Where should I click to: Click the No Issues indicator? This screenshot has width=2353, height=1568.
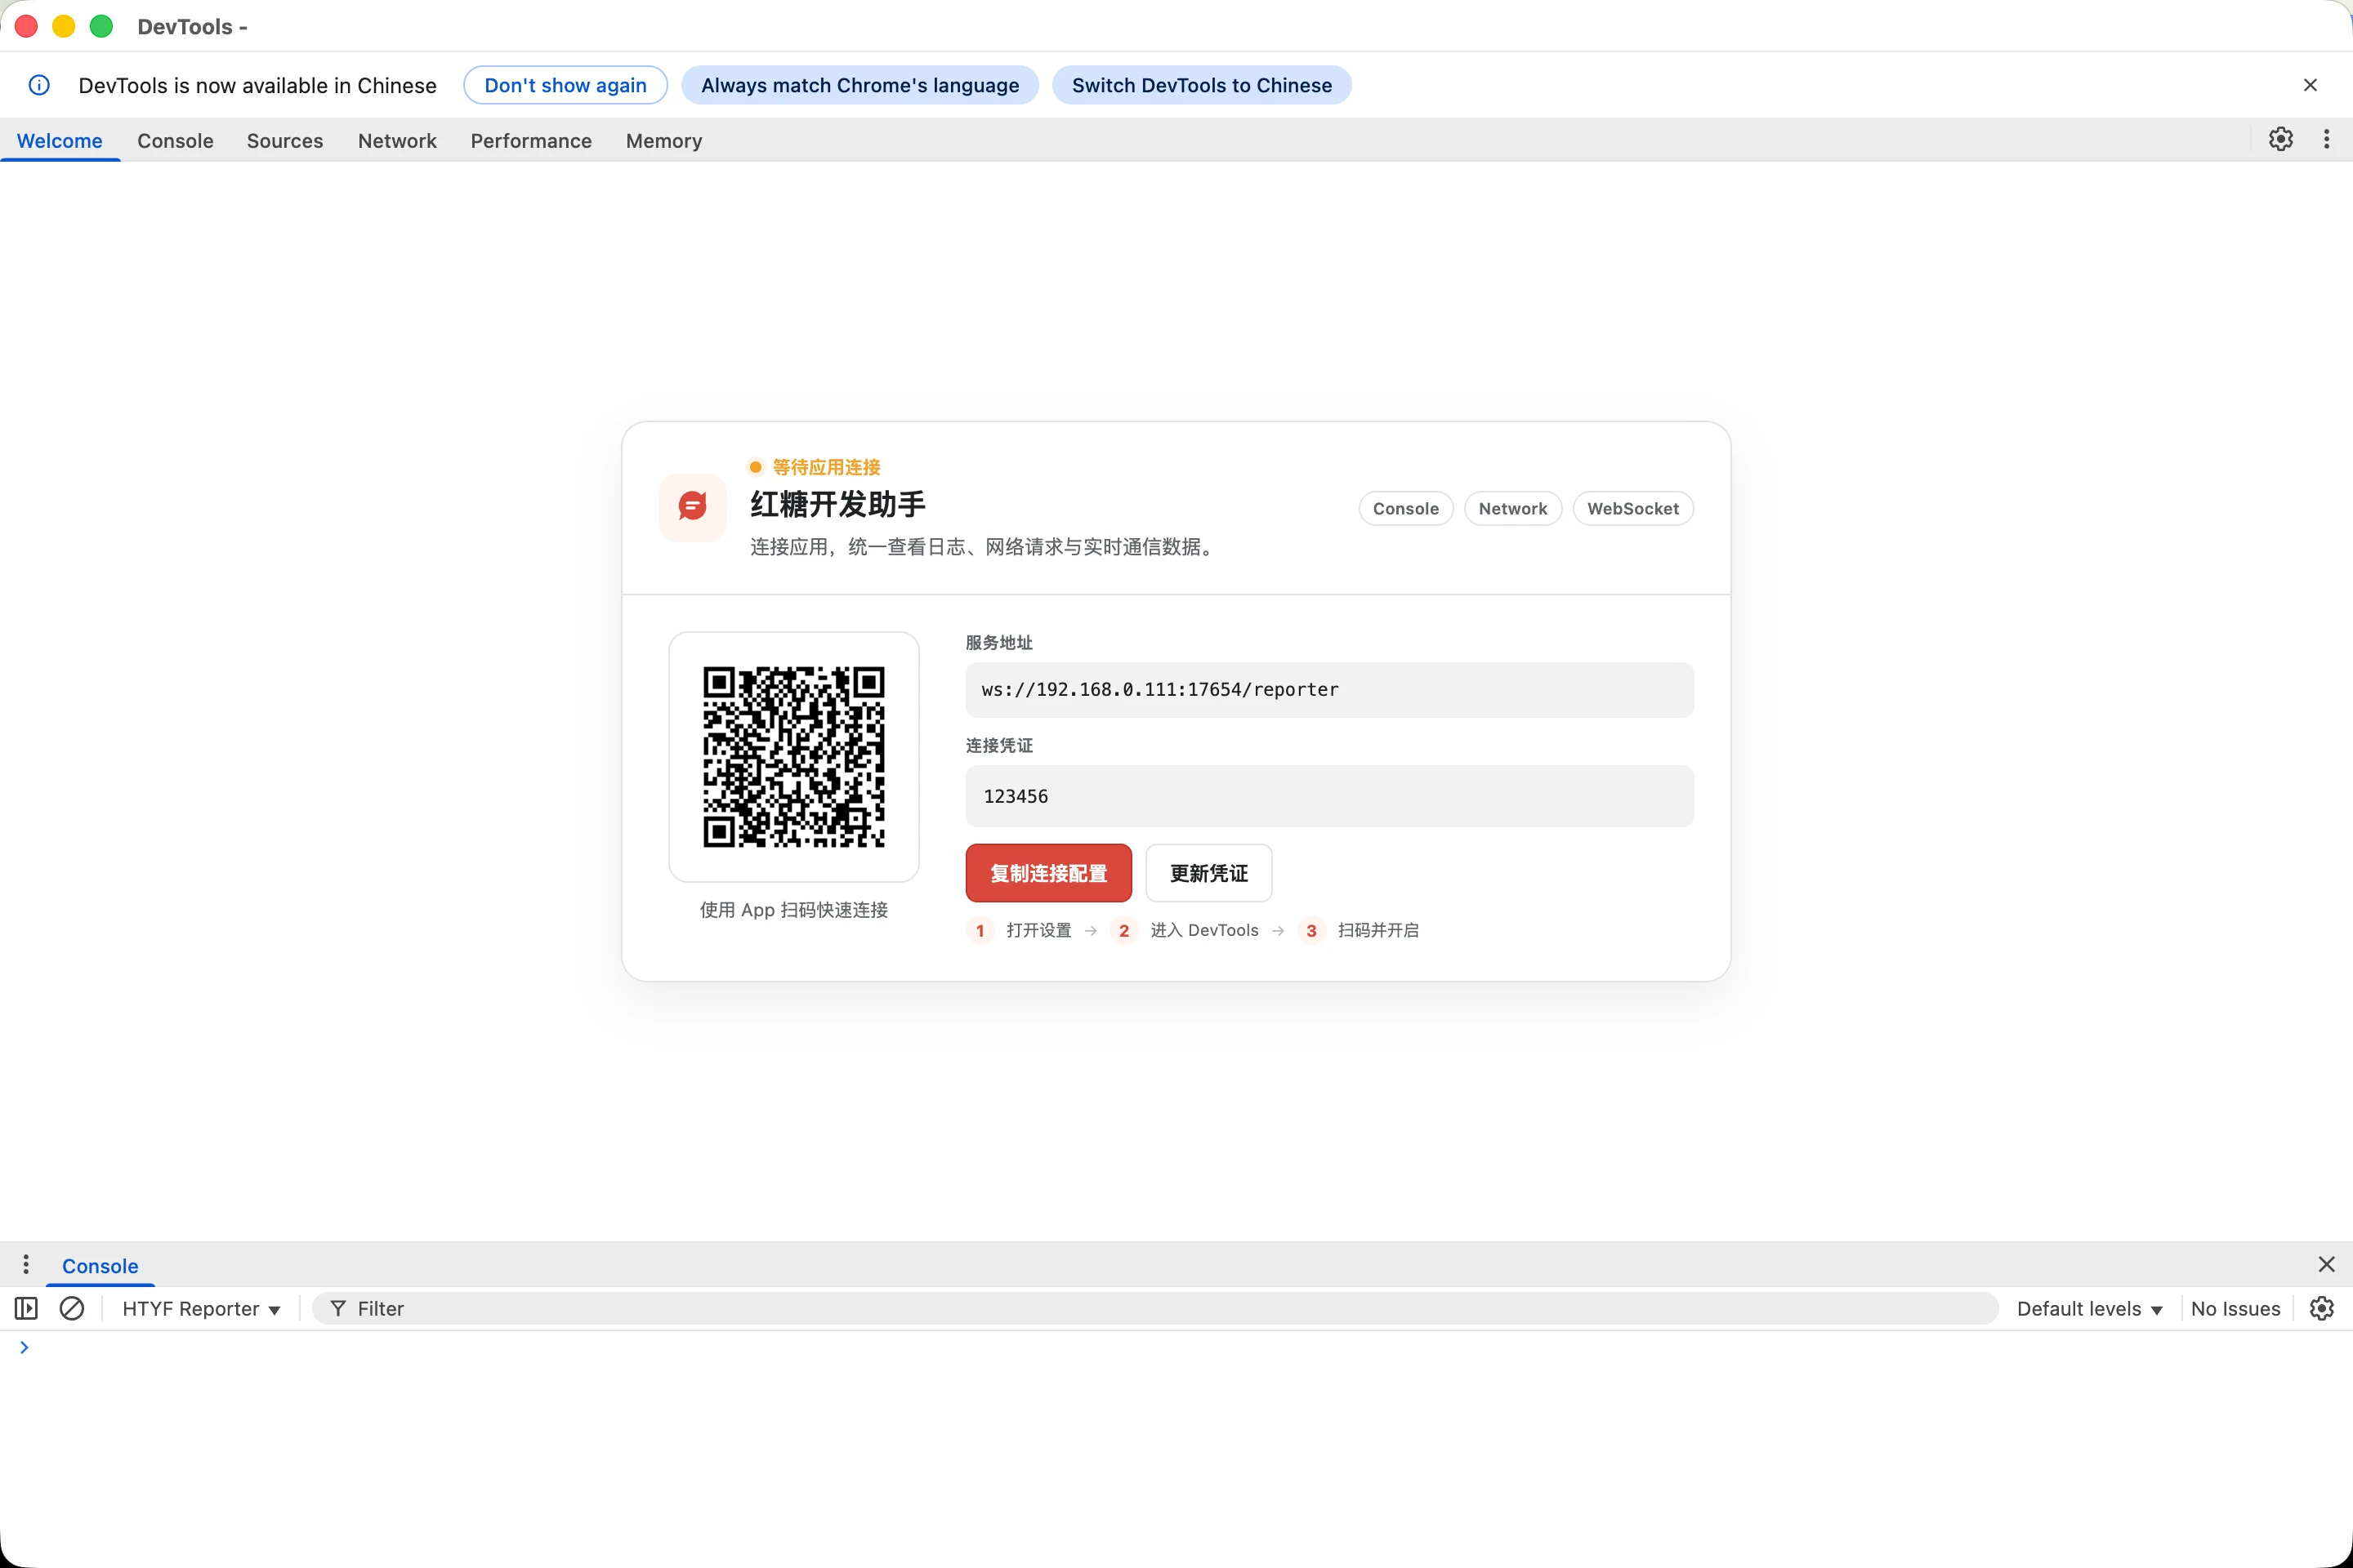click(x=2235, y=1308)
